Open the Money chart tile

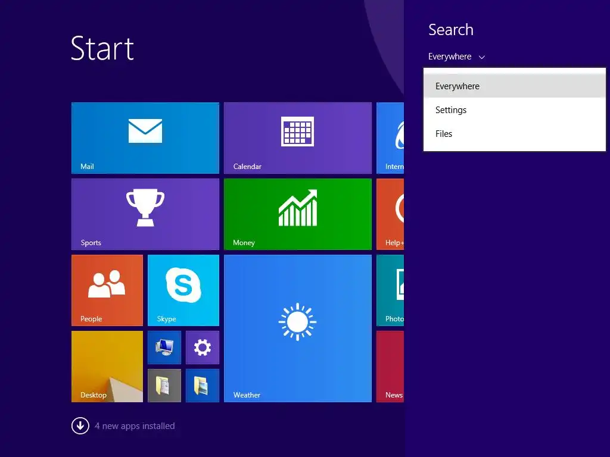point(298,214)
